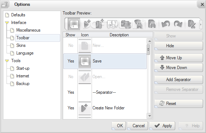Click the Save row floppy icon
The width and height of the screenshot is (206, 133).
[85, 61]
